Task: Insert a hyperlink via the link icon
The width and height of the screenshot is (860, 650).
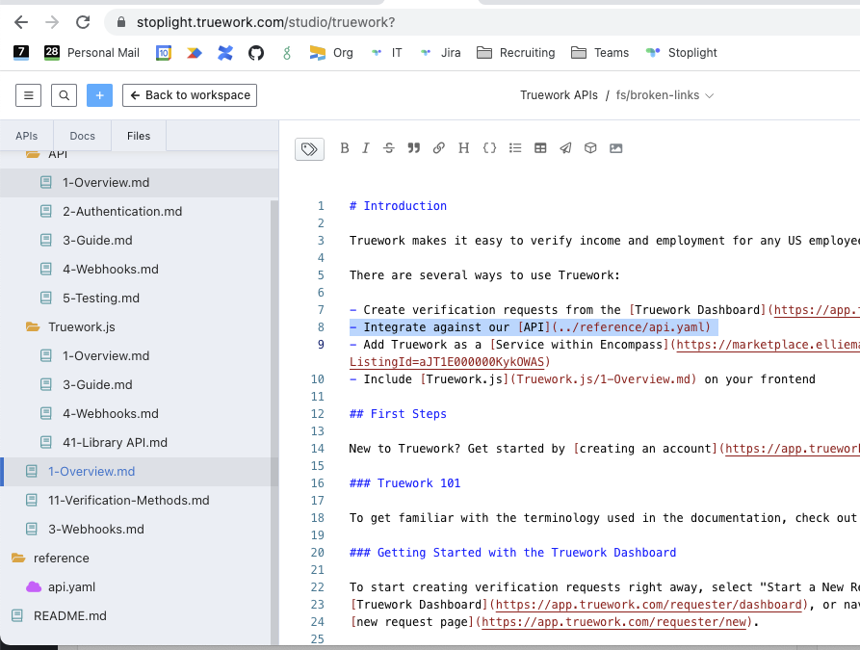Action: coord(439,147)
